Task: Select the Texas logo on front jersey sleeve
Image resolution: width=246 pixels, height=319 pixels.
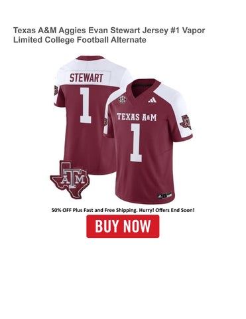Action: coord(186,122)
